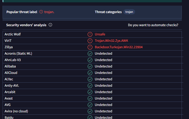Click the Zillya vendor name
189x119 pixels.
[8, 47]
